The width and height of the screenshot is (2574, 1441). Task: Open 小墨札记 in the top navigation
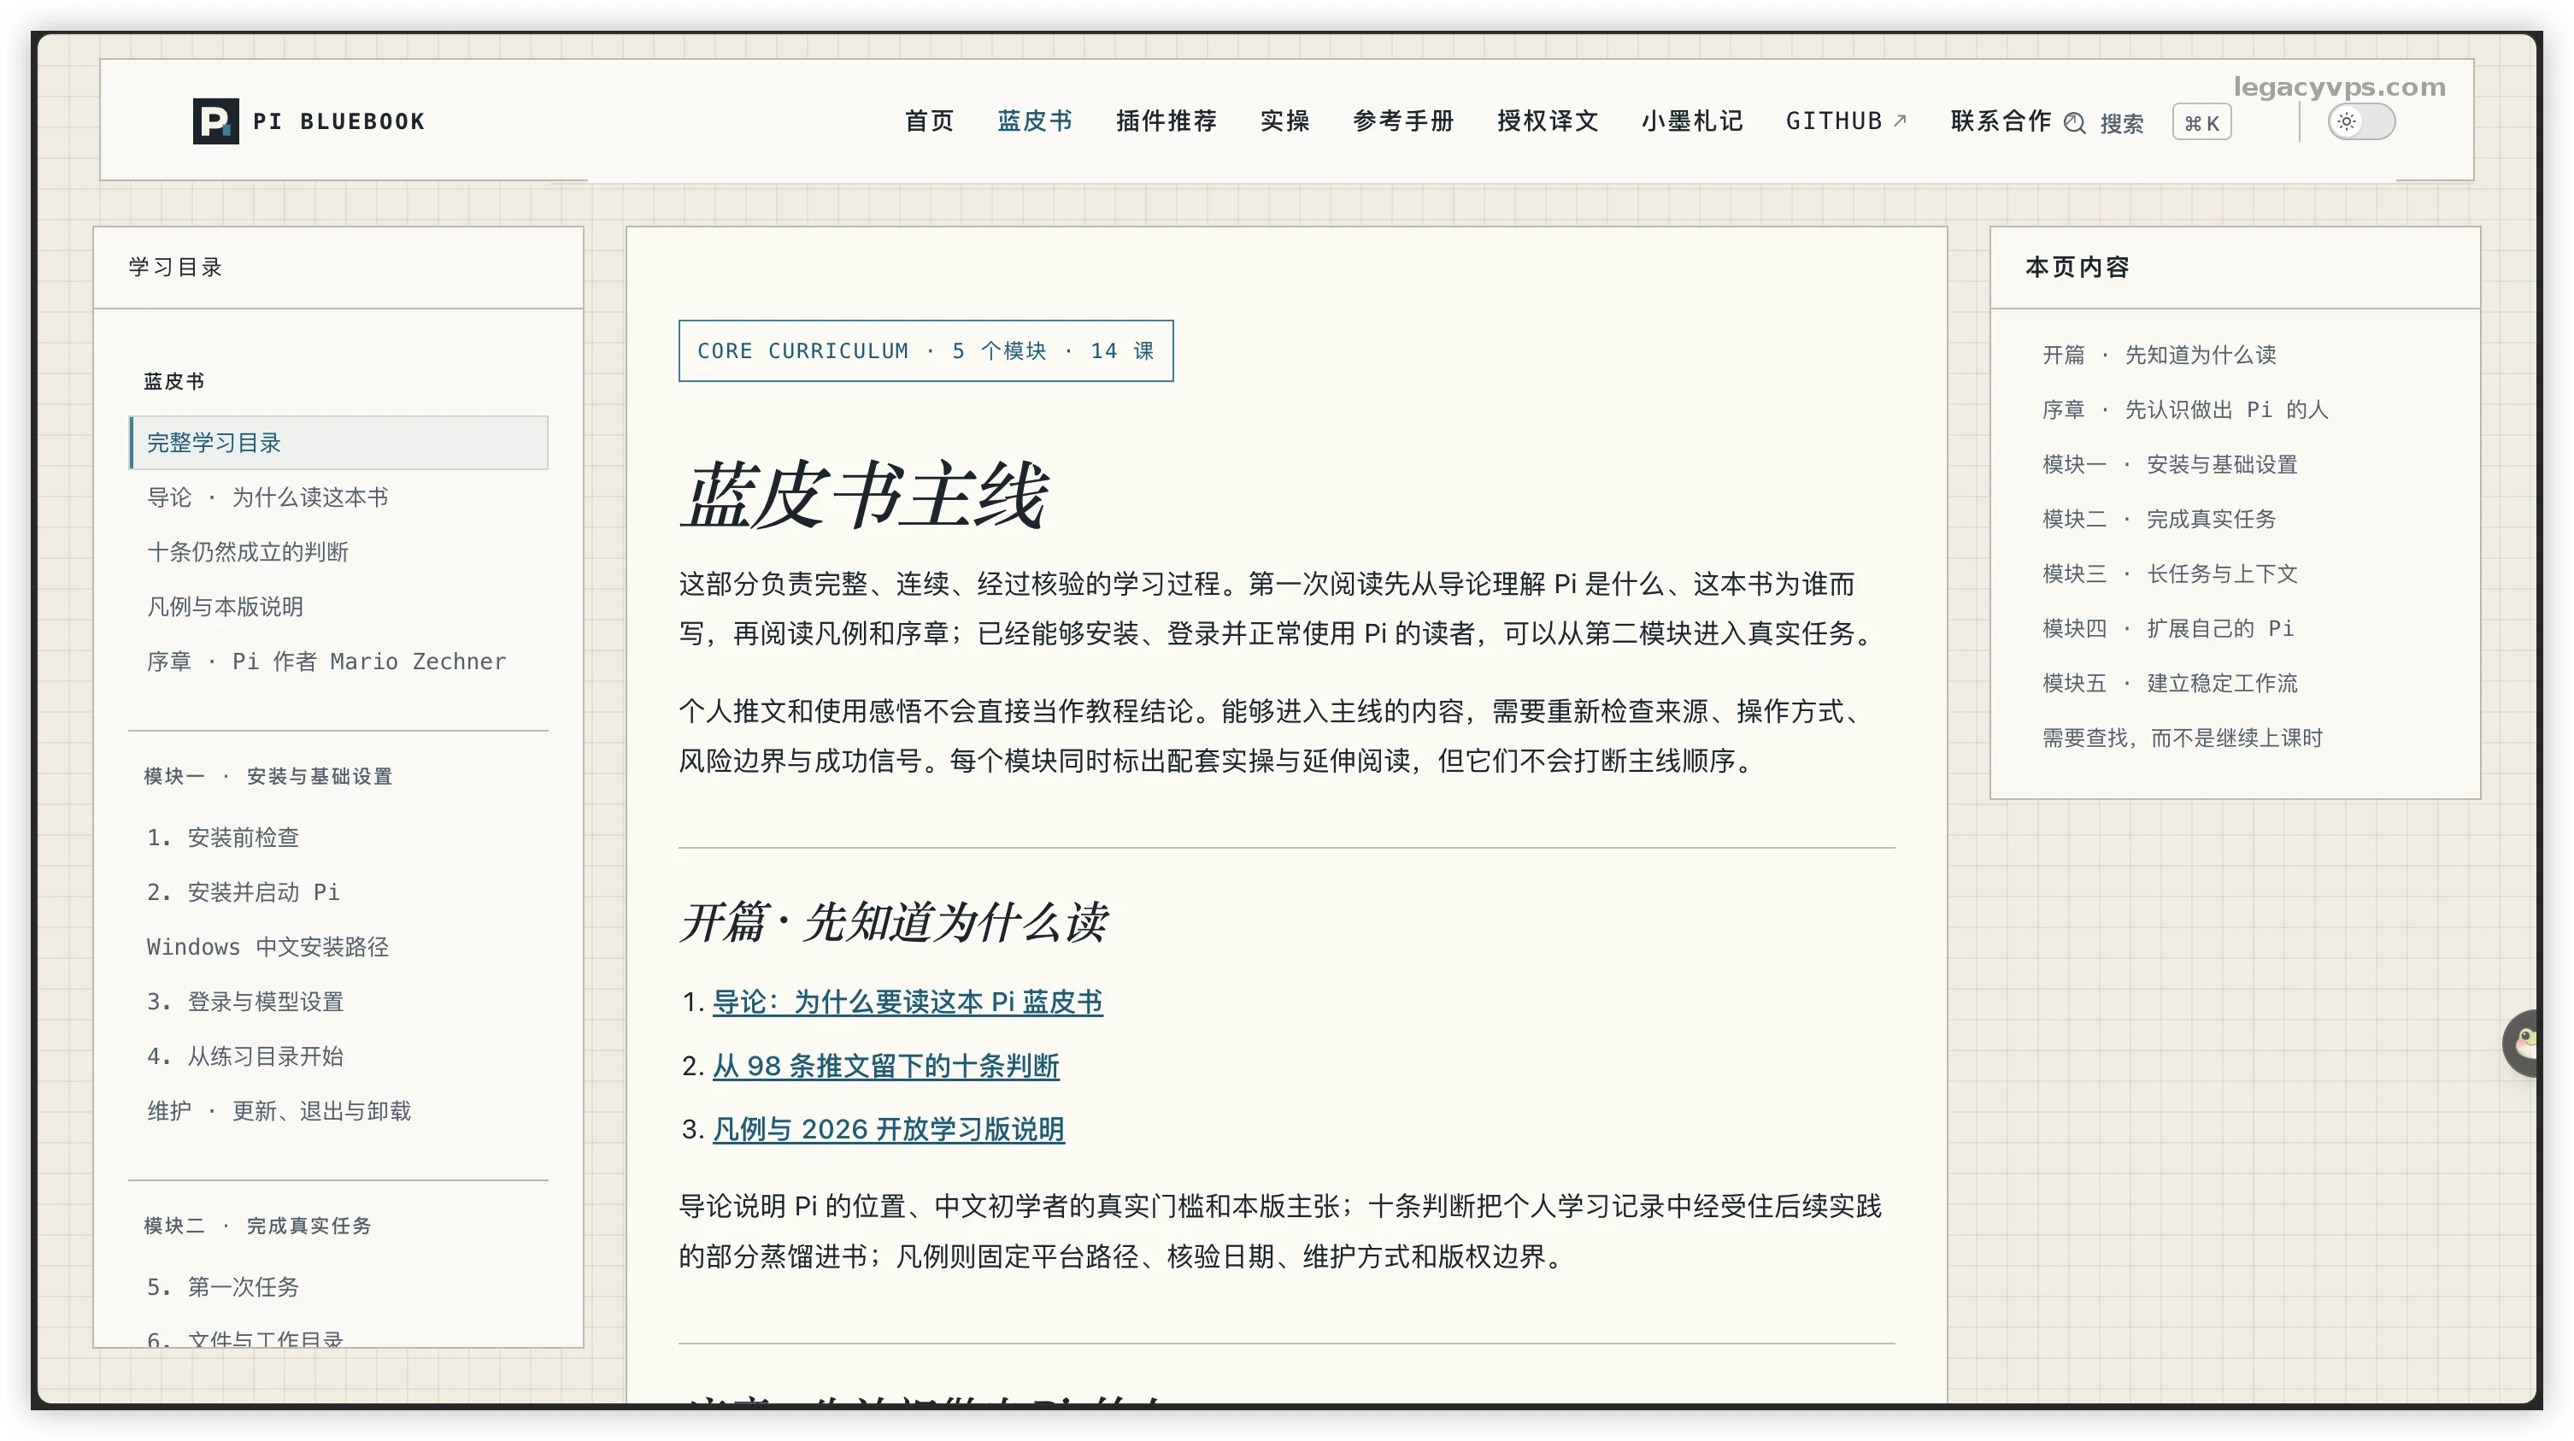(1692, 121)
